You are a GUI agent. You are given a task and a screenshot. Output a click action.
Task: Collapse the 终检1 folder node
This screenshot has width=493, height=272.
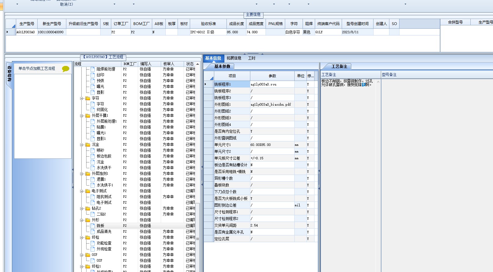click(x=82, y=267)
